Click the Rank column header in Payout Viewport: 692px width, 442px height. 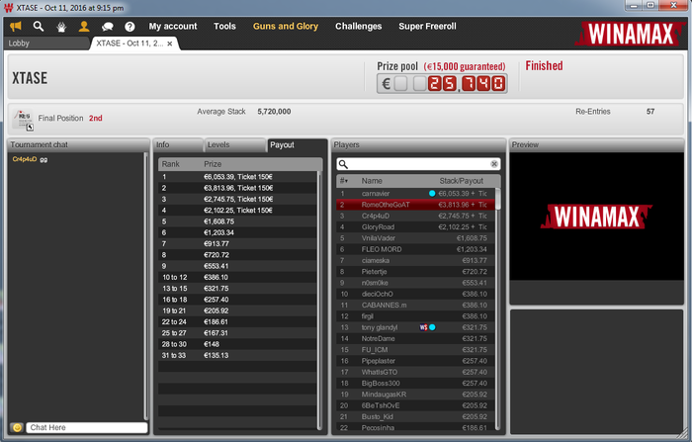[170, 164]
